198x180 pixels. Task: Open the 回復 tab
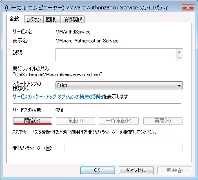[52, 20]
